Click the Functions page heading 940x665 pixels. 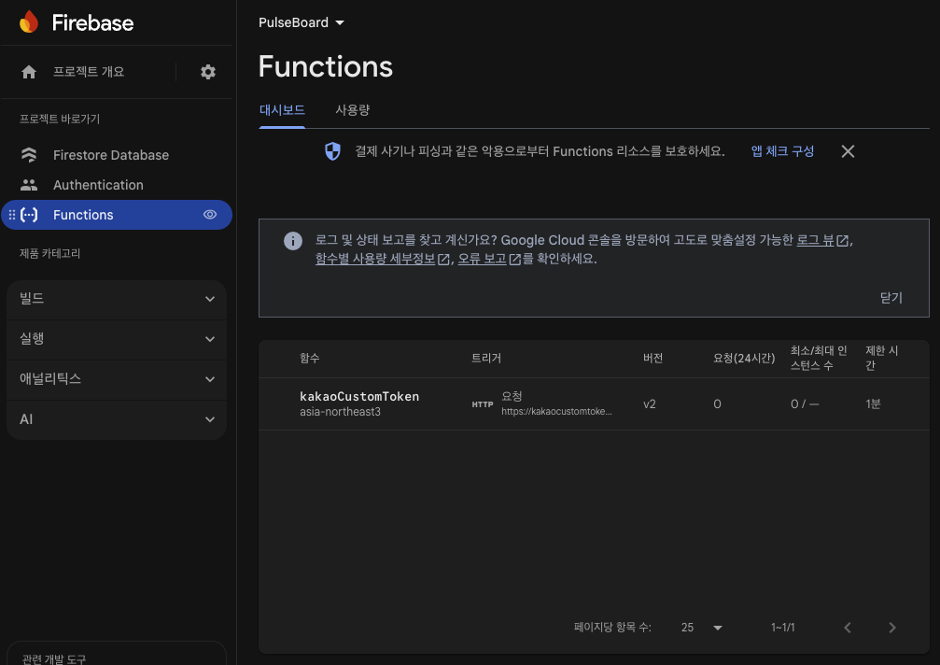326,66
